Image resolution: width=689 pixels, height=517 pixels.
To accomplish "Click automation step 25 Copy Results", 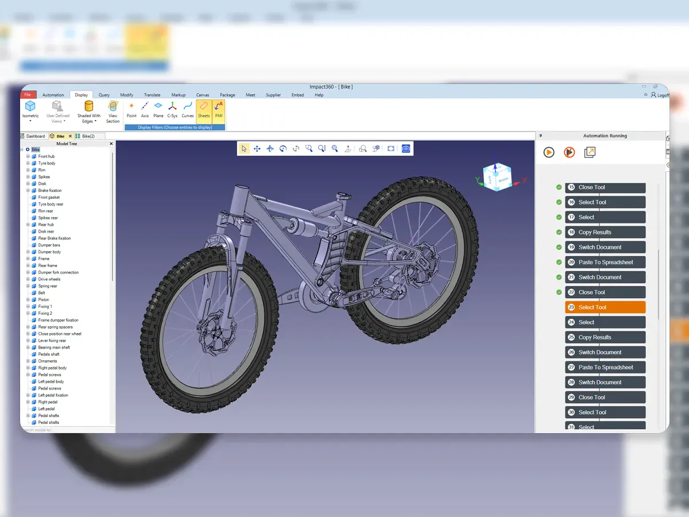I will (605, 337).
